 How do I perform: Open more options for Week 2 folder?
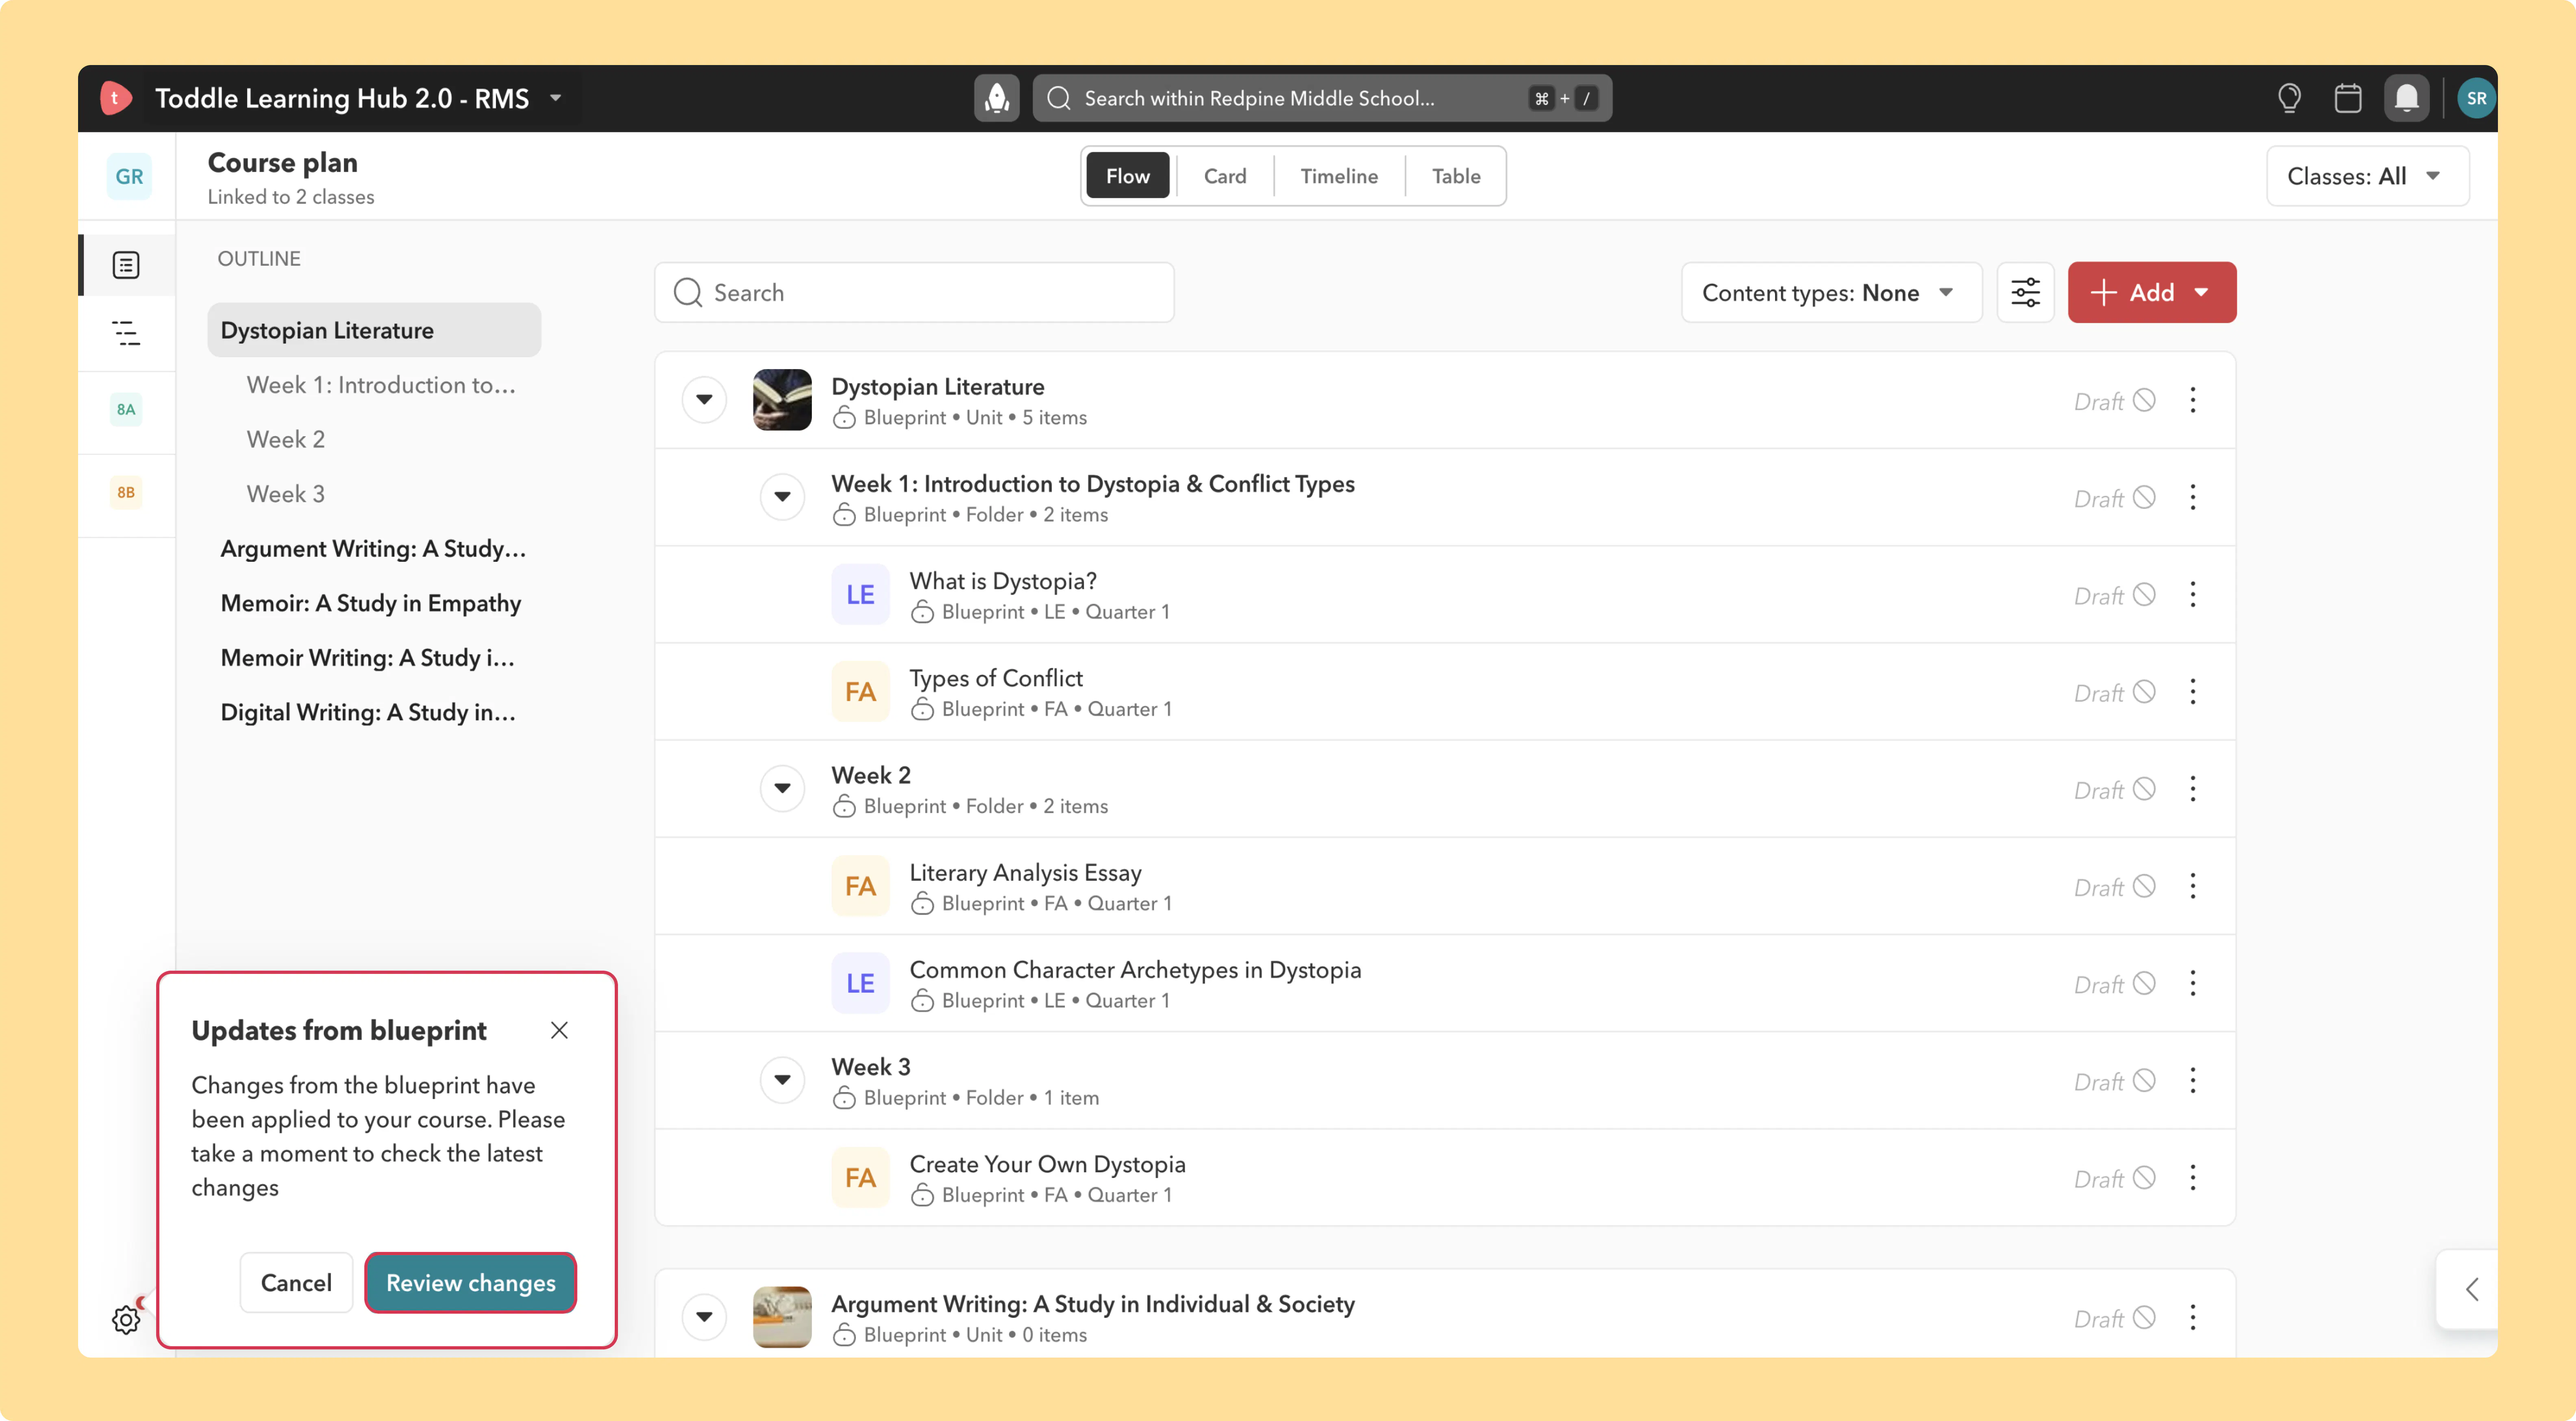click(2192, 789)
